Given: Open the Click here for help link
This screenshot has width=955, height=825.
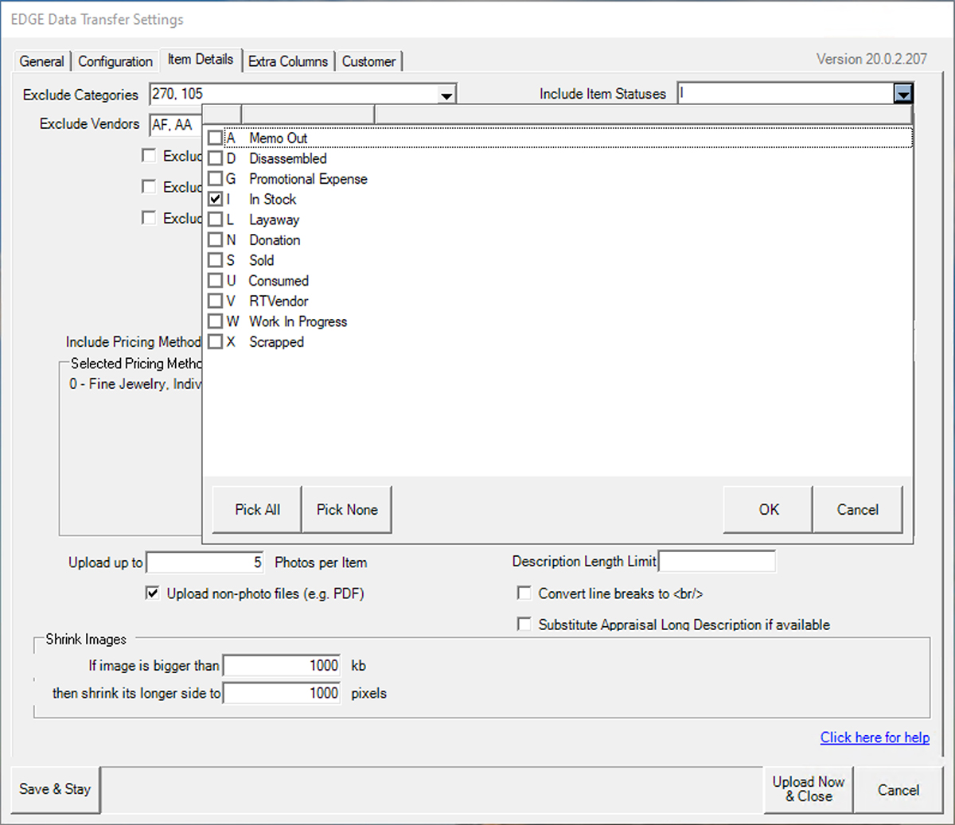Looking at the screenshot, I should 875,737.
